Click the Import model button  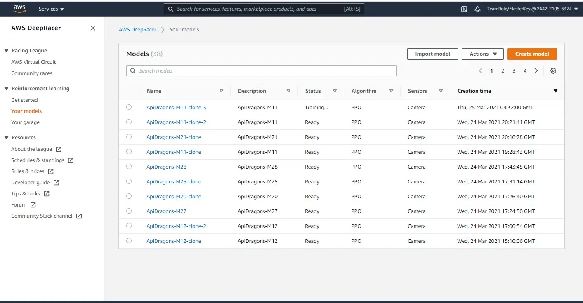pos(432,54)
